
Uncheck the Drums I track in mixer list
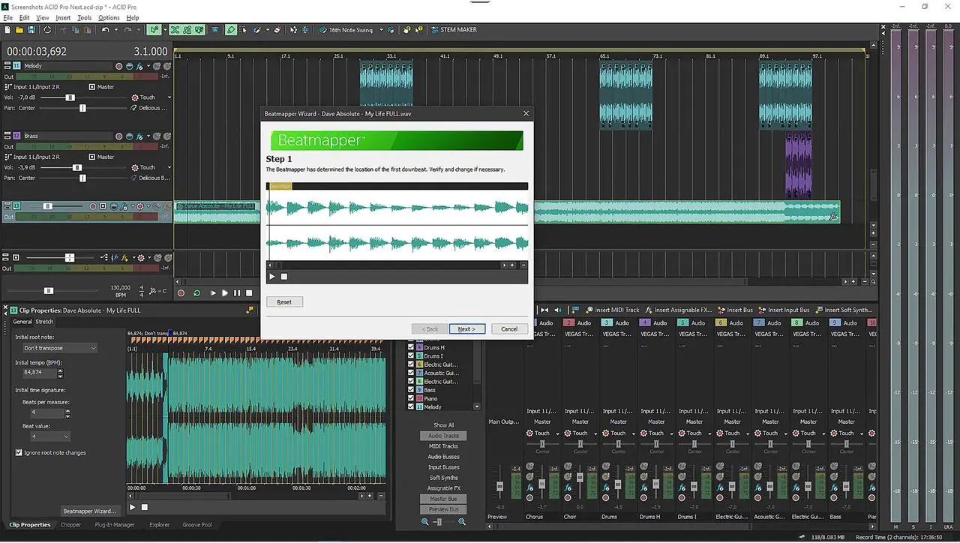click(410, 356)
